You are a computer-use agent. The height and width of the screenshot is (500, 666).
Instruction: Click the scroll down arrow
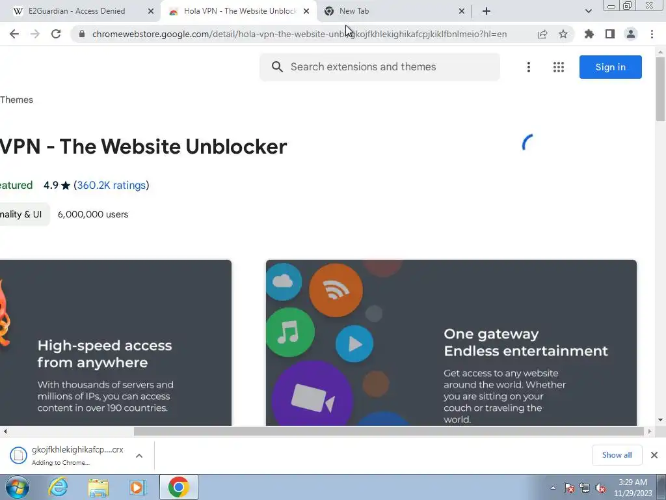660,420
